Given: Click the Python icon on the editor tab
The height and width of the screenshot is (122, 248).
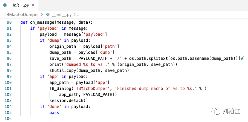Looking at the screenshot, I should click(5, 5).
